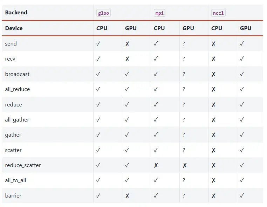Select the Backend header cell
This screenshot has height=207, width=267.
coord(16,13)
